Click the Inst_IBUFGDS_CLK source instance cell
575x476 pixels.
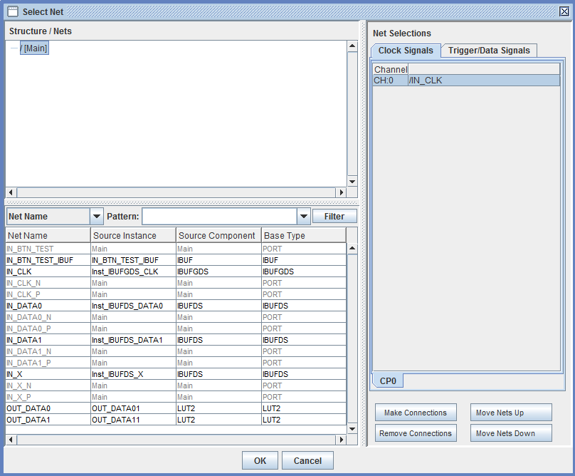(x=133, y=271)
